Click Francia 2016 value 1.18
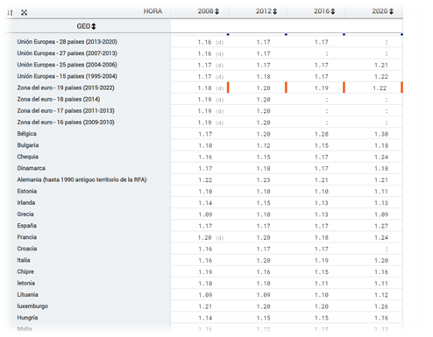Viewport: 433px width, 337px height. tap(322, 238)
